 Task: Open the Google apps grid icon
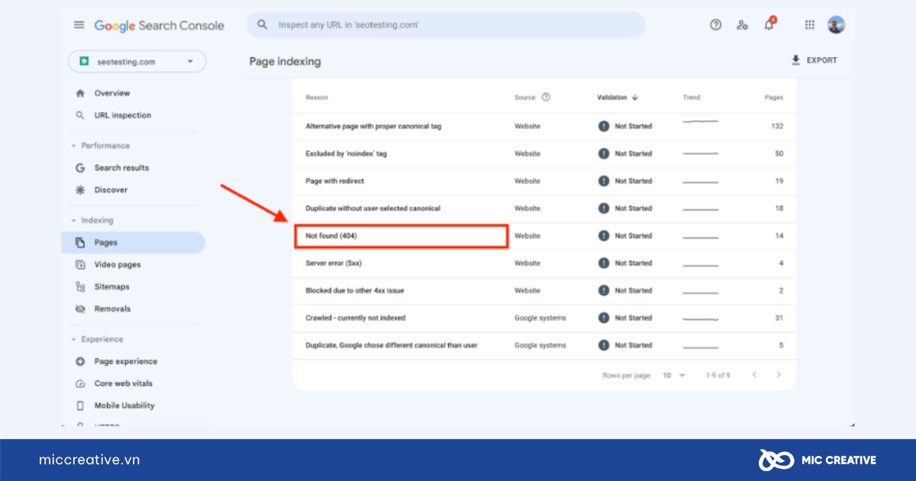810,25
